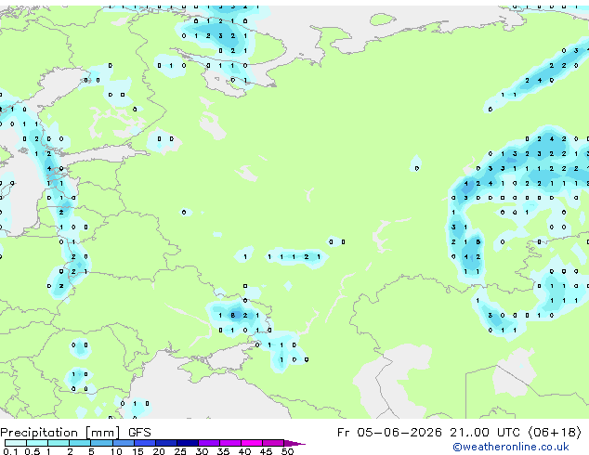Image resolution: width=589 pixels, height=455 pixels.
Task: Click the '15' legend scale label
Action: (x=137, y=451)
